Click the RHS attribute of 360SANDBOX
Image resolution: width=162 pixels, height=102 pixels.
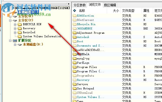[146, 28]
